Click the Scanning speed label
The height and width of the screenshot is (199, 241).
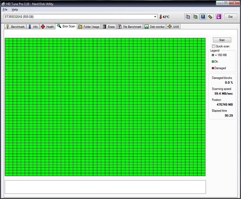click(221, 89)
